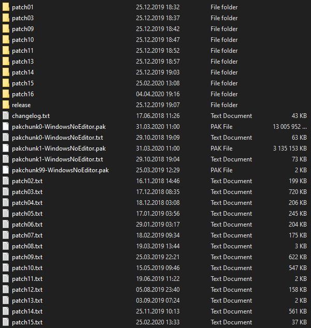
Task: Select PAK File type of pakchunk99
Action: (221, 170)
